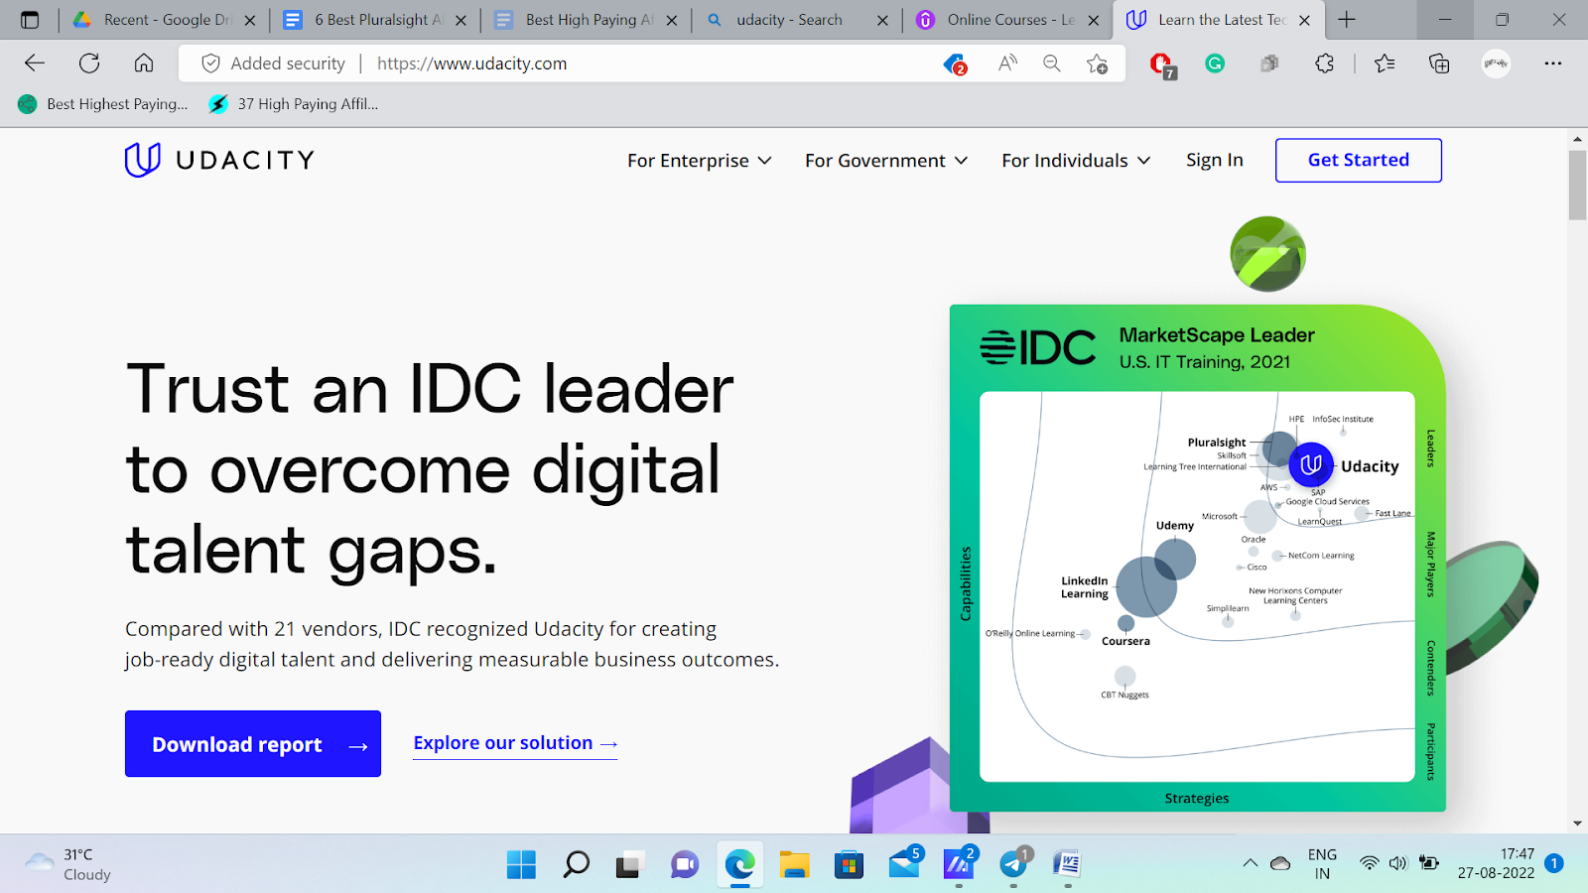Click the "Trust an IDC leader" headline
The image size is (1588, 893).
[430, 468]
